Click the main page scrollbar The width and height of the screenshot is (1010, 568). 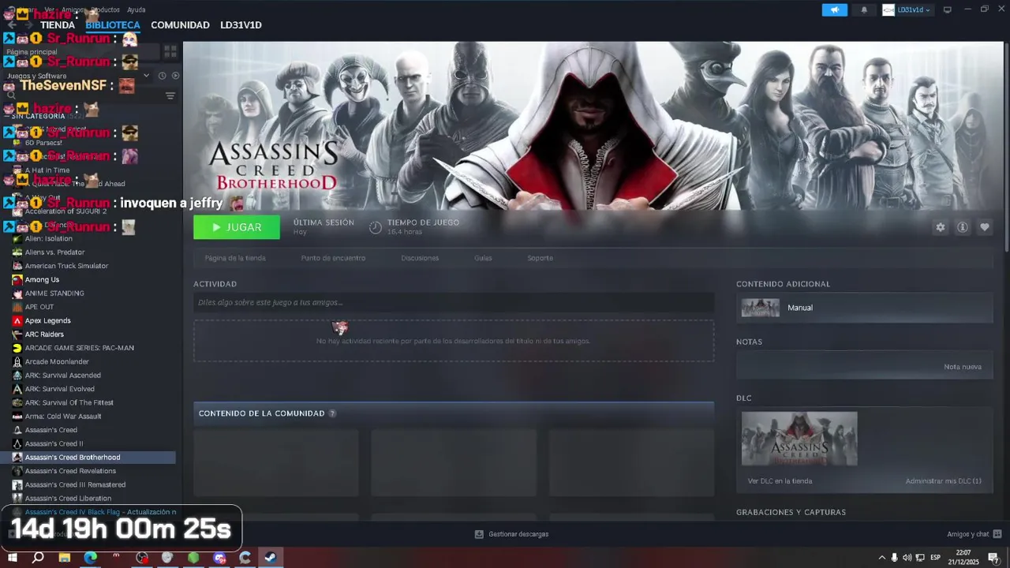(1005, 146)
